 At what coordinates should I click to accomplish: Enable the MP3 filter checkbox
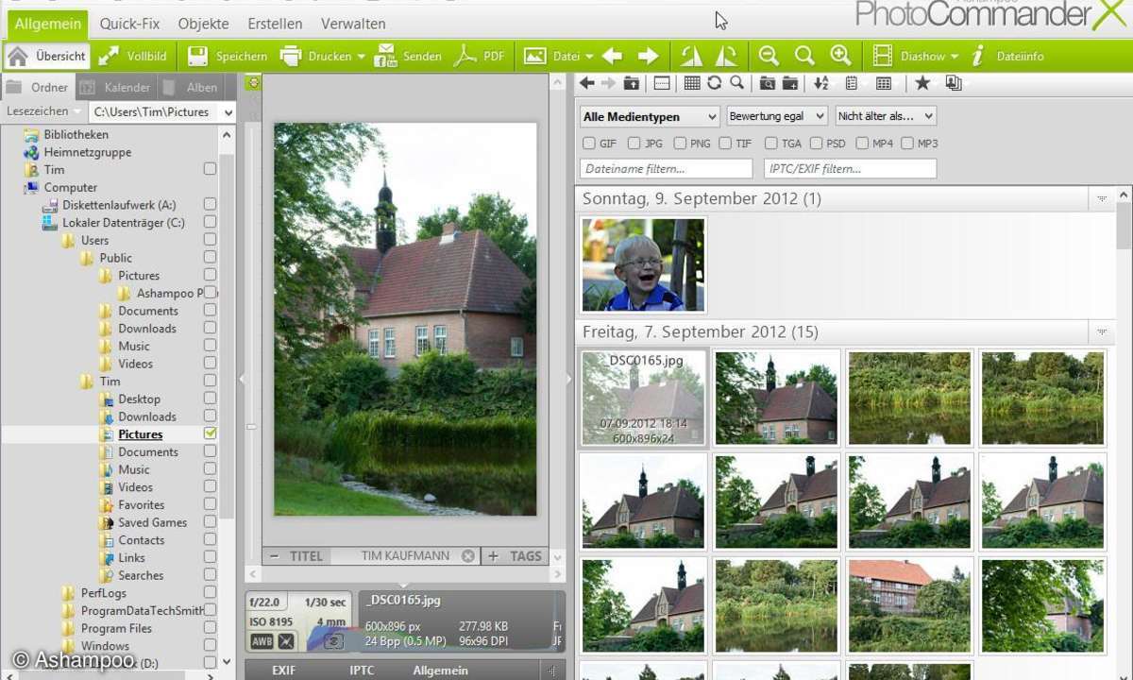[907, 144]
